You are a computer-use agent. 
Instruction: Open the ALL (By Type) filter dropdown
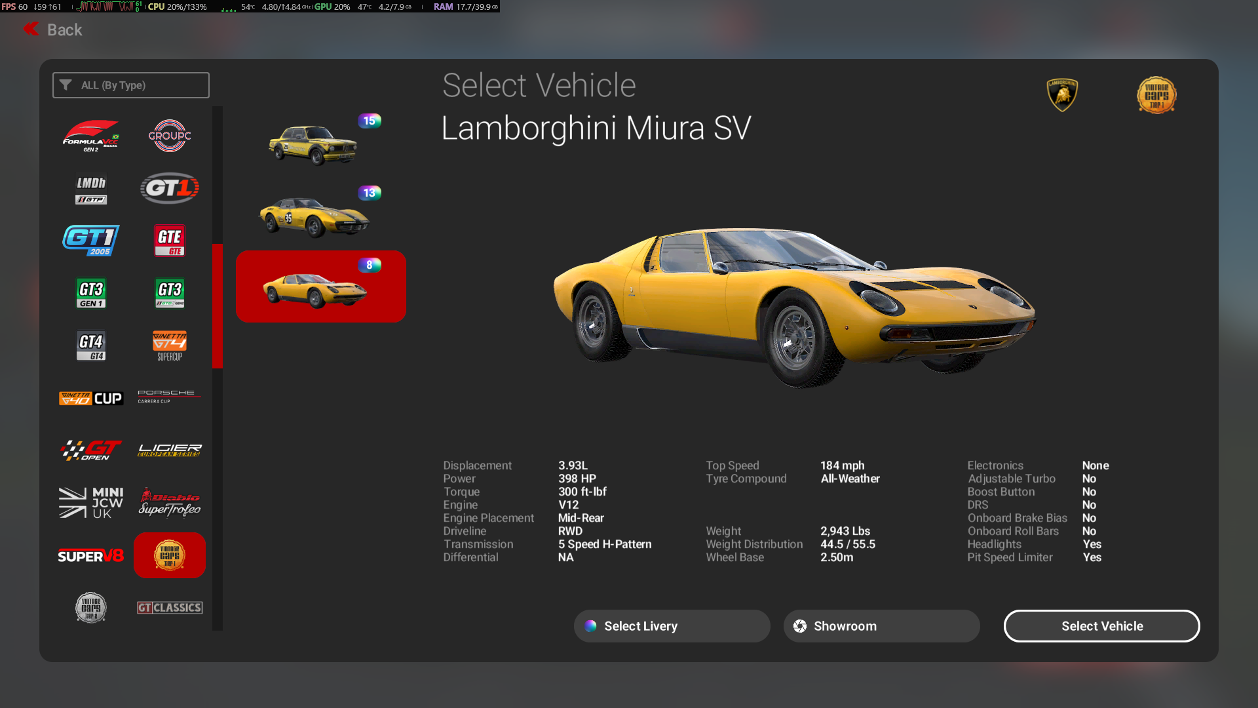click(x=131, y=85)
